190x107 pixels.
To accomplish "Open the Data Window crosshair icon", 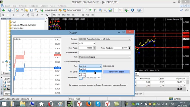I will click(22, 10).
